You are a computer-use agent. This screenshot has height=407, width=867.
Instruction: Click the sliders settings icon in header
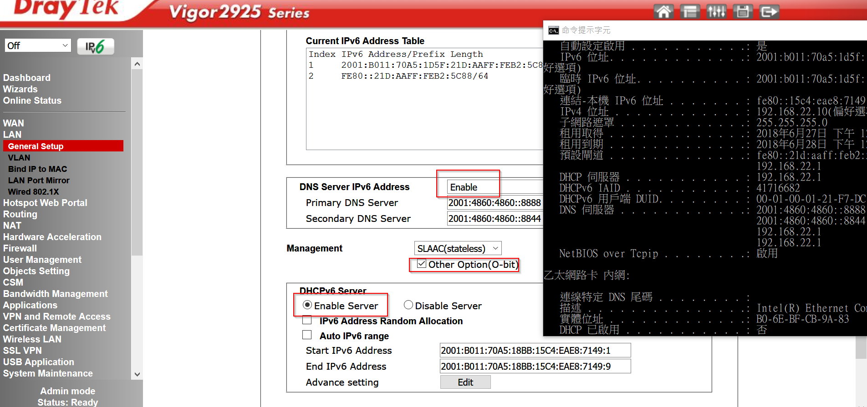coord(716,11)
